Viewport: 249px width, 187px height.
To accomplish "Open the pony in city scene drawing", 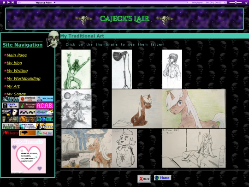I will click(87, 148).
